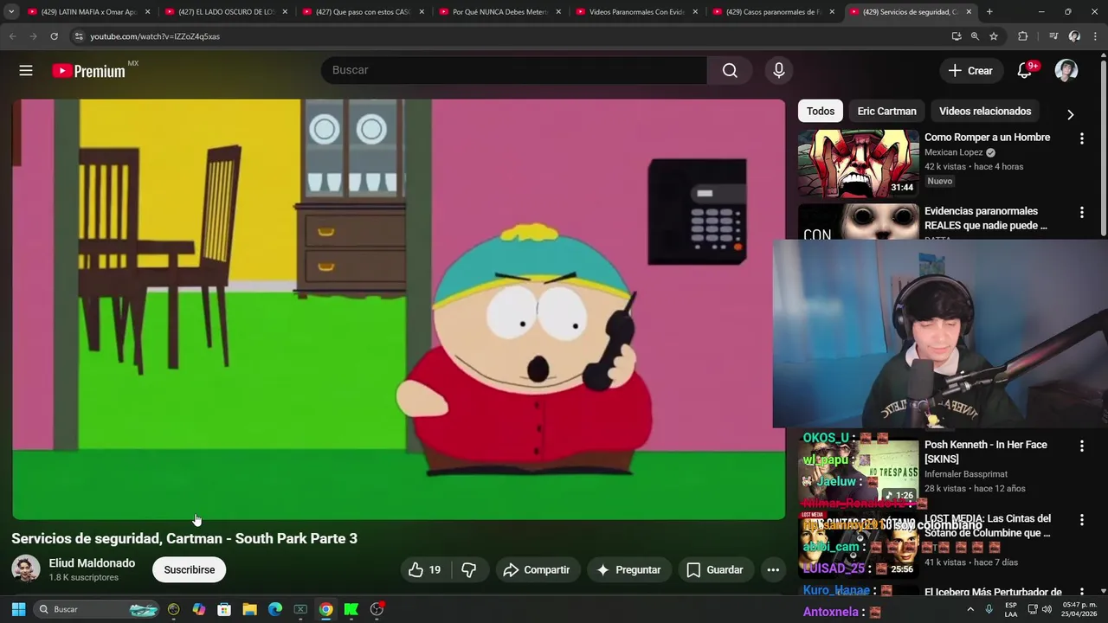Open Posh Kenneth - In Her Face title
Screen dimensions: 1108x623
coord(986,452)
